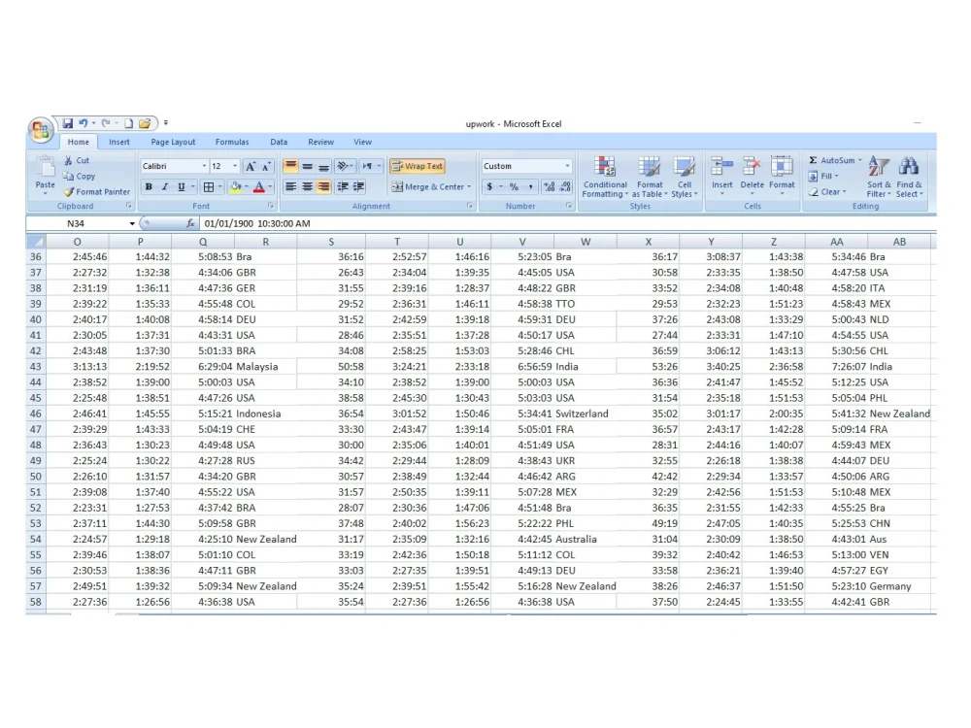This screenshot has height=728, width=971.
Task: Open the font size dropdown
Action: (235, 167)
